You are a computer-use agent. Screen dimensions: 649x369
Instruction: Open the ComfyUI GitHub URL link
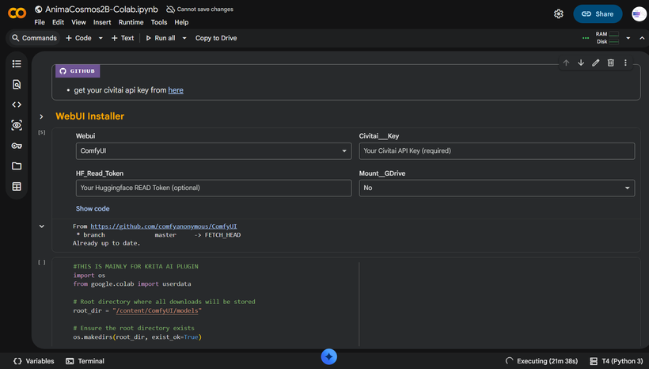coord(164,226)
